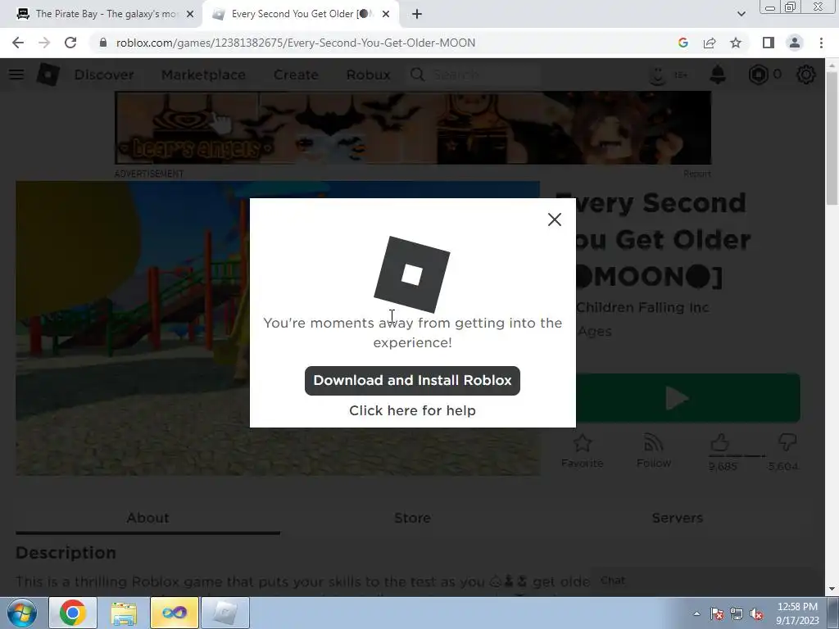Image resolution: width=839 pixels, height=629 pixels.
Task: Click the Google icon in the address bar
Action: pos(683,43)
